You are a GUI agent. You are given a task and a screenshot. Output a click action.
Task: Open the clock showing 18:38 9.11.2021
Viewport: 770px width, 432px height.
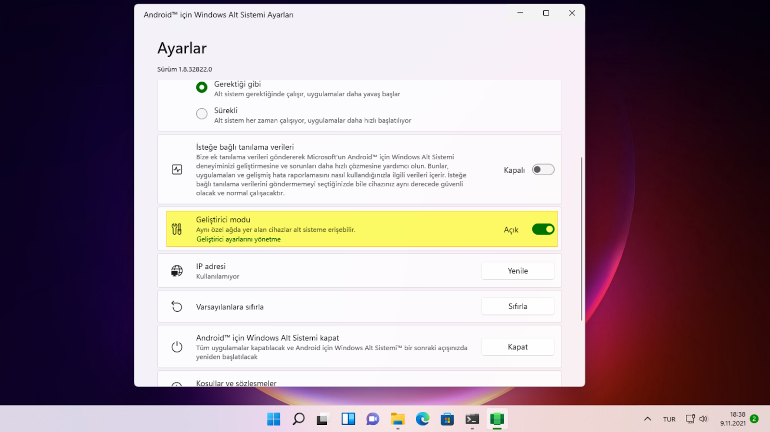coord(733,419)
